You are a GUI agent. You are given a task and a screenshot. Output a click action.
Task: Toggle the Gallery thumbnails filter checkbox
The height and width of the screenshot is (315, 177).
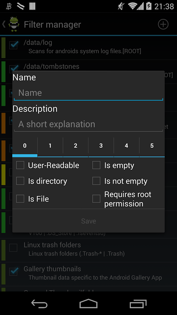(14, 271)
